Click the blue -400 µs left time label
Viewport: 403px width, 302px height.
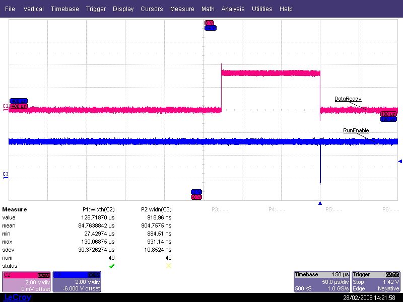click(x=19, y=101)
